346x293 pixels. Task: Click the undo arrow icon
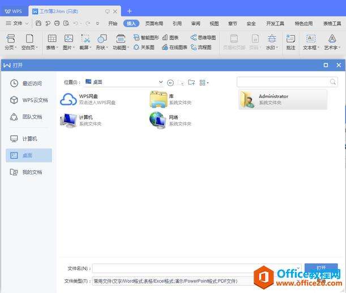(x=75, y=23)
